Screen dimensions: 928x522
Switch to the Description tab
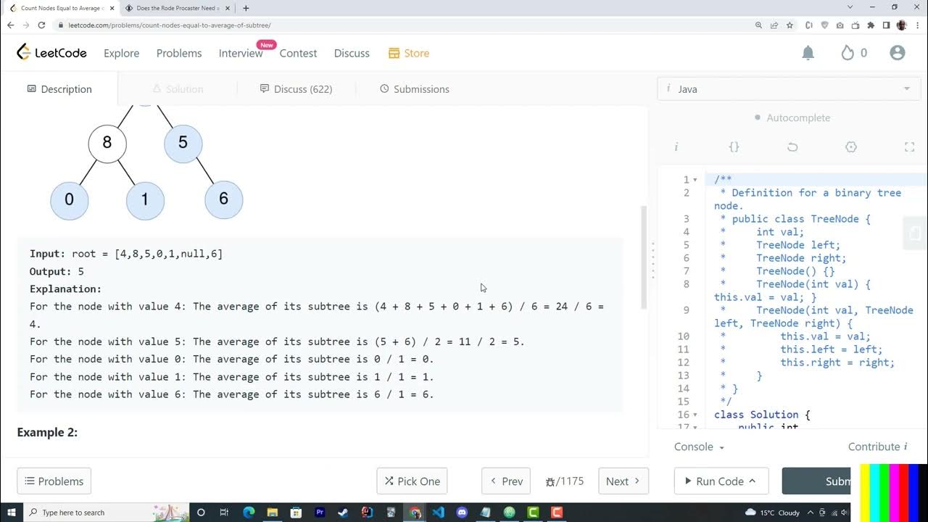coord(59,89)
